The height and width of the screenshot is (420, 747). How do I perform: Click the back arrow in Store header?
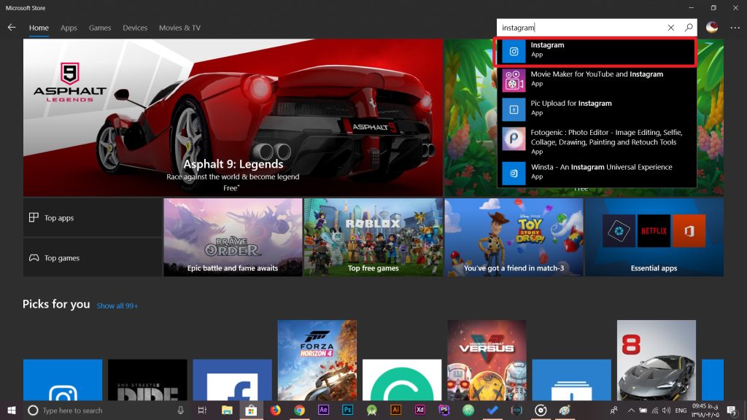(11, 28)
